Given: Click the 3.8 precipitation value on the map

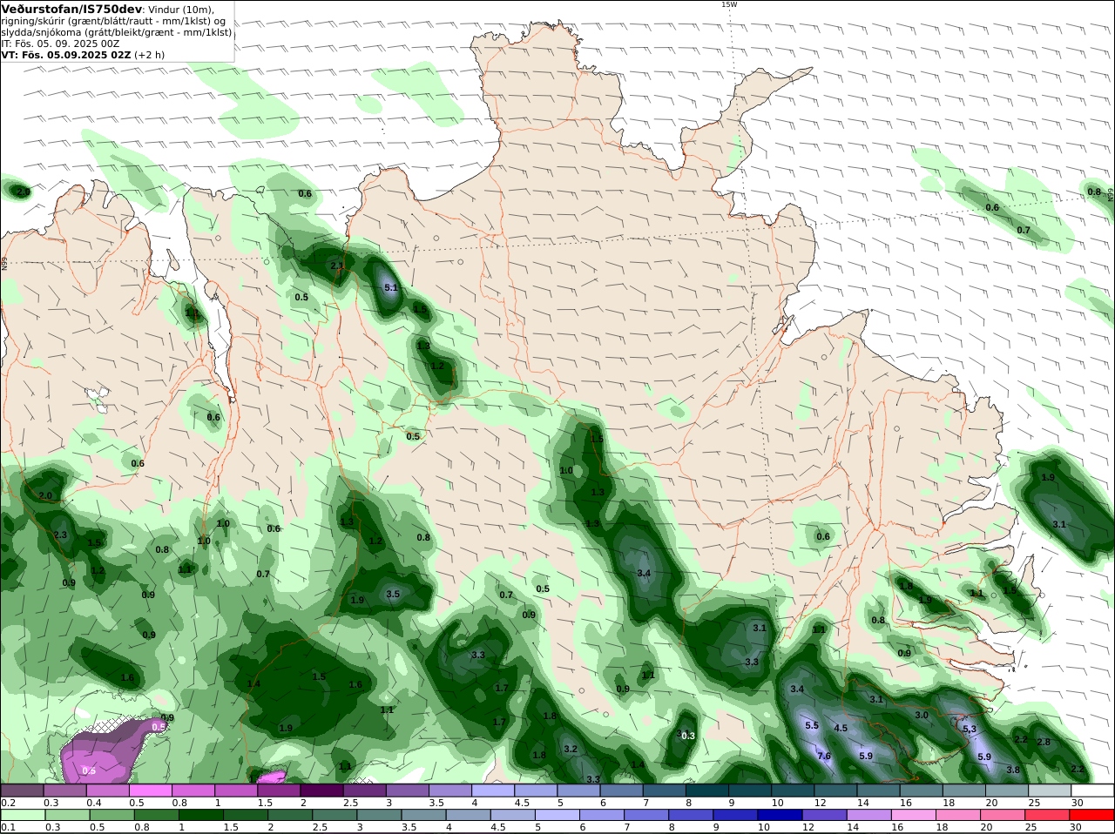Looking at the screenshot, I should coord(1013,770).
